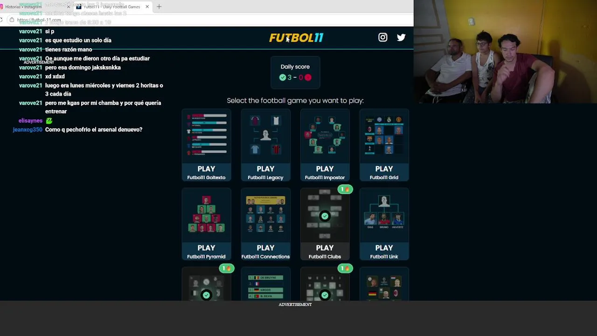The width and height of the screenshot is (597, 336).
Task: Click completed checkmark on Clubs game
Action: (x=325, y=216)
